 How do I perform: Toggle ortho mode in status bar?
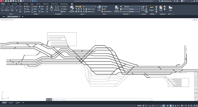coord(150,106)
